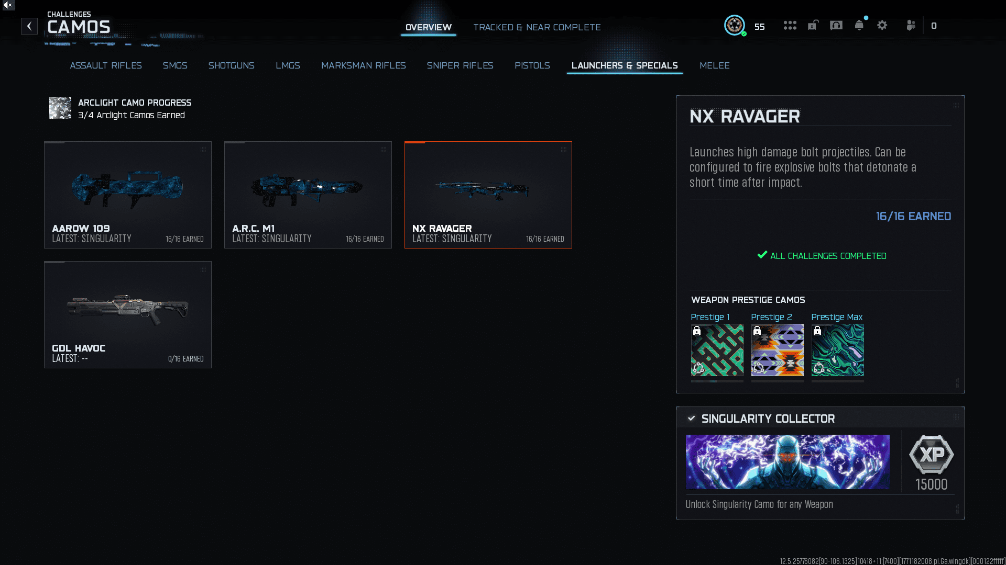Switch to Tracked & Near Complete tab
This screenshot has width=1006, height=565.
tap(537, 27)
